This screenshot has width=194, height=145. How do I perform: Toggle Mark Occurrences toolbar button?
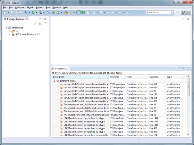(79, 12)
